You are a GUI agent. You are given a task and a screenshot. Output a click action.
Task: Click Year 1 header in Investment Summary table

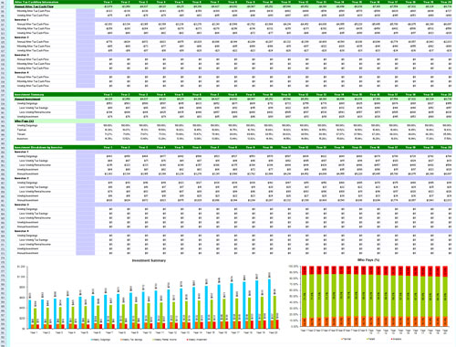(108, 94)
